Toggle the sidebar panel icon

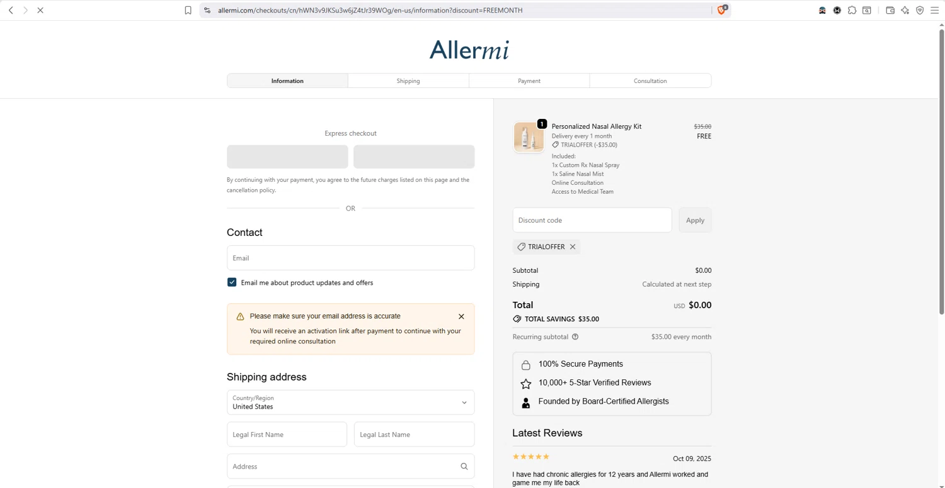point(867,10)
